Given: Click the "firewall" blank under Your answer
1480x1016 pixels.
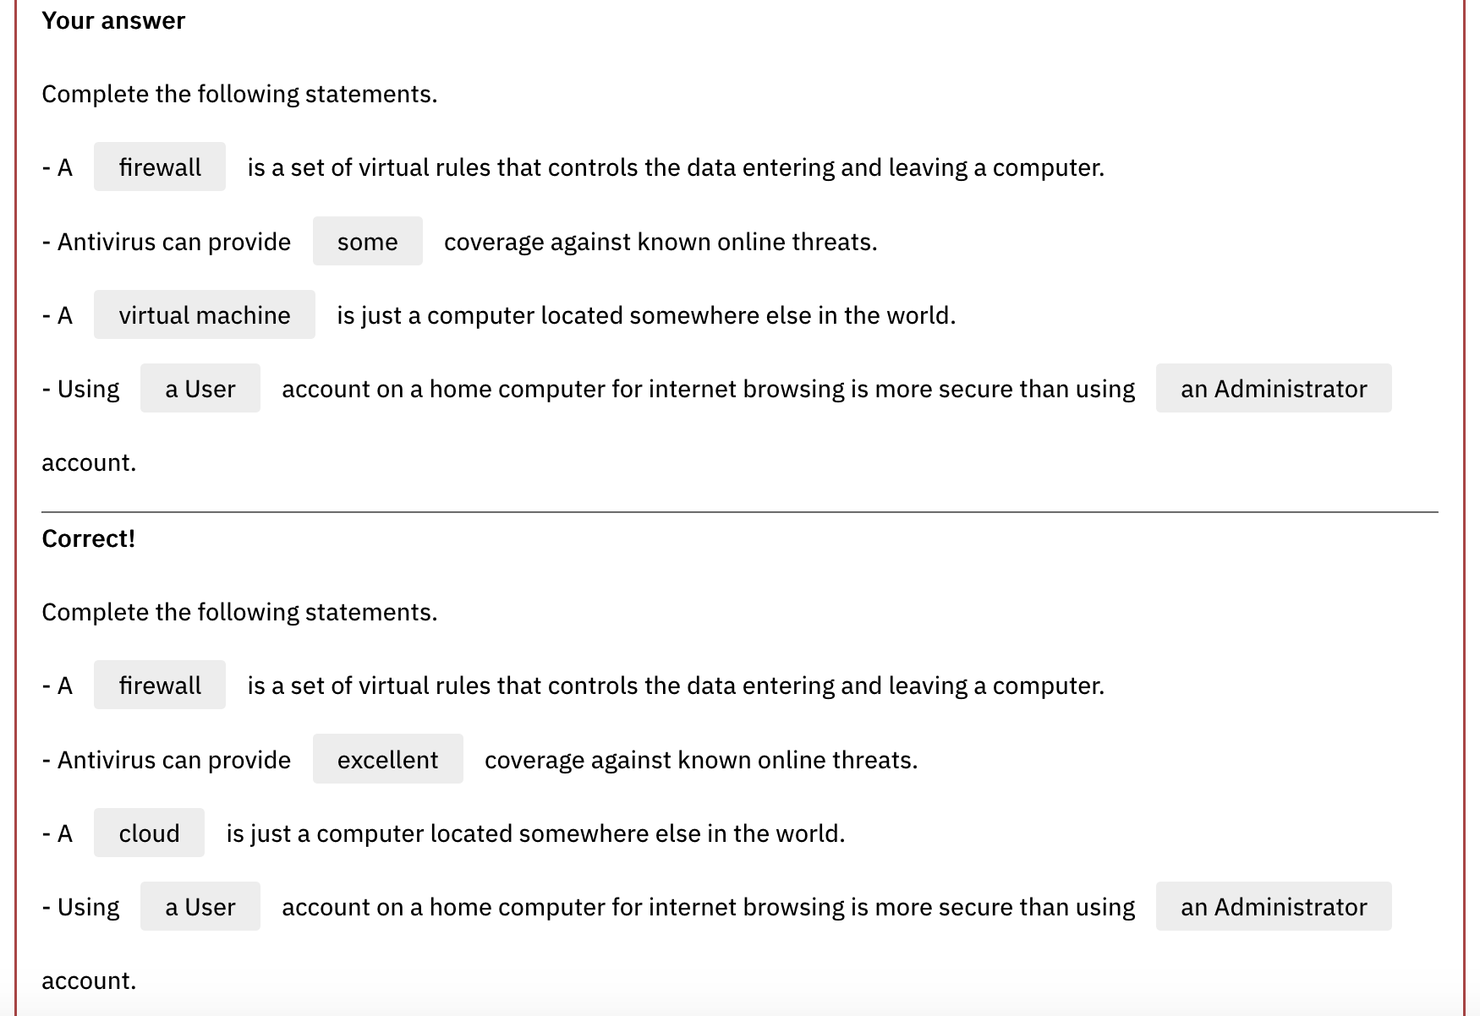Looking at the screenshot, I should tap(160, 167).
